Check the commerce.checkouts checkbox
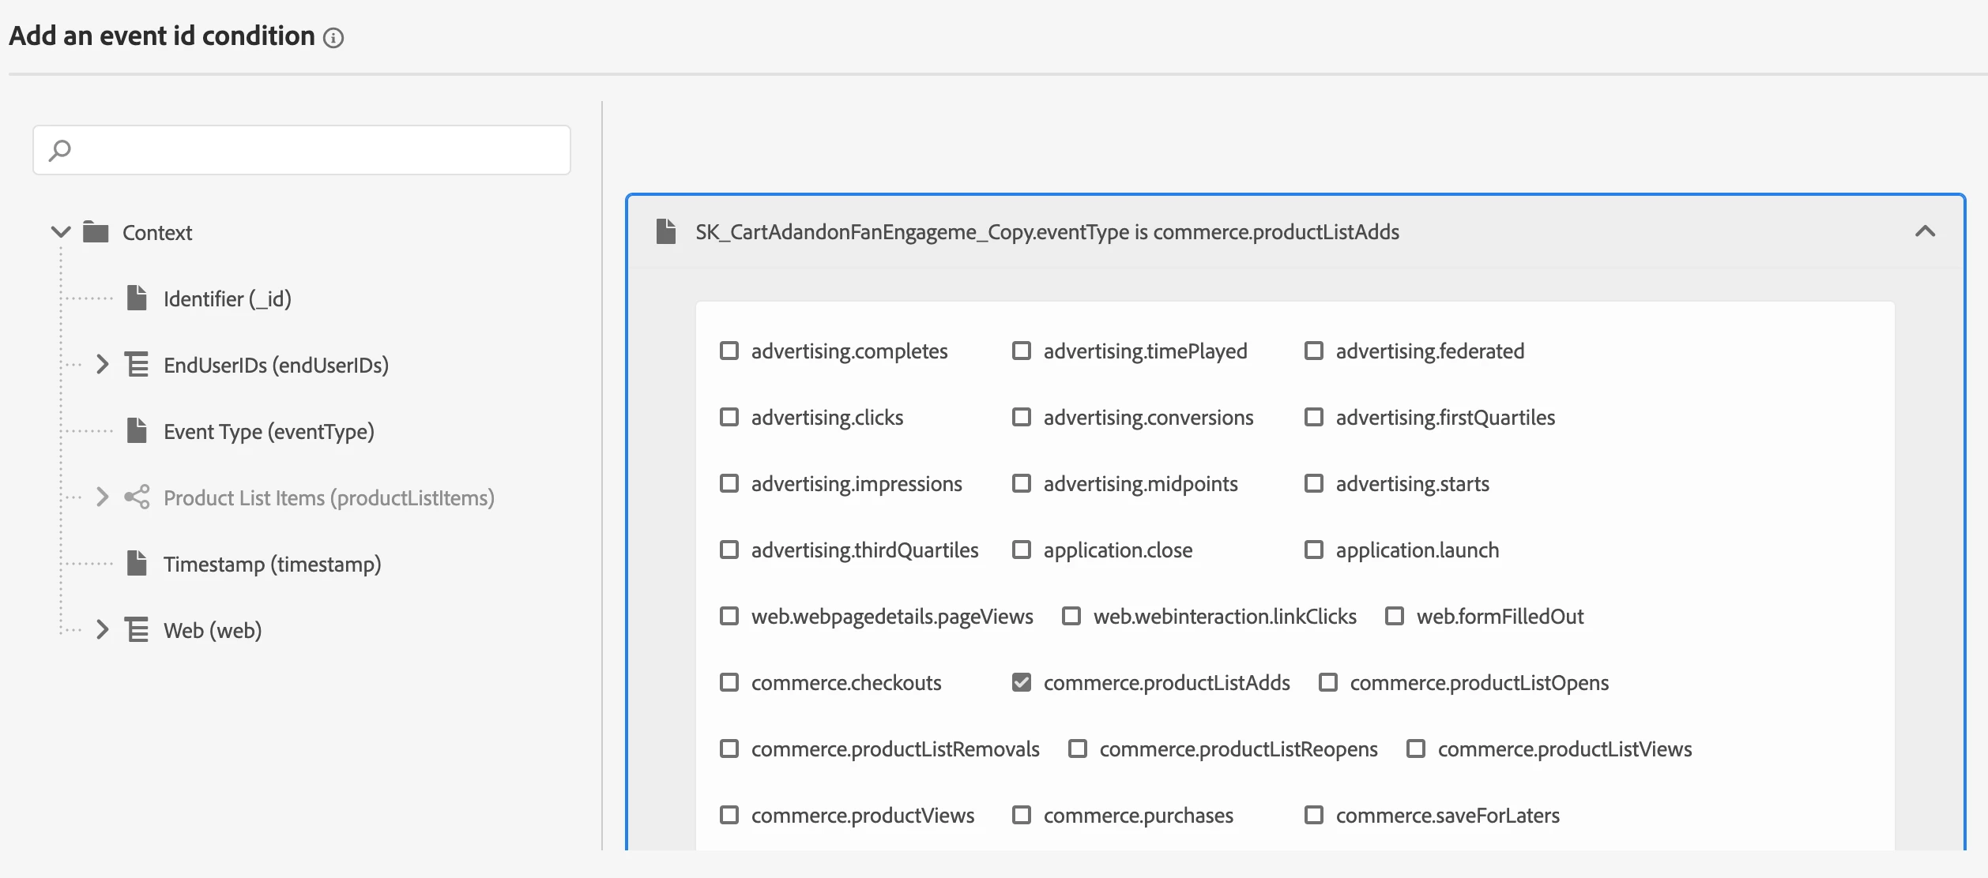The image size is (1988, 878). click(x=729, y=682)
